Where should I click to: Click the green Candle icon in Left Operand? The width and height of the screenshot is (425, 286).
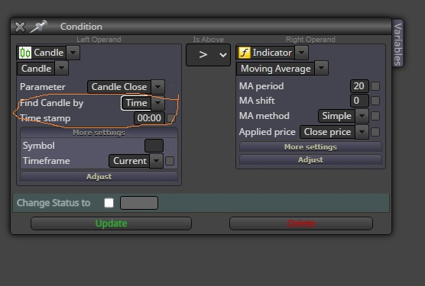25,53
